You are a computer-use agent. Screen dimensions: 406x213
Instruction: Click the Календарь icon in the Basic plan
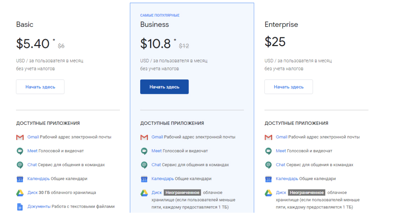click(20, 179)
